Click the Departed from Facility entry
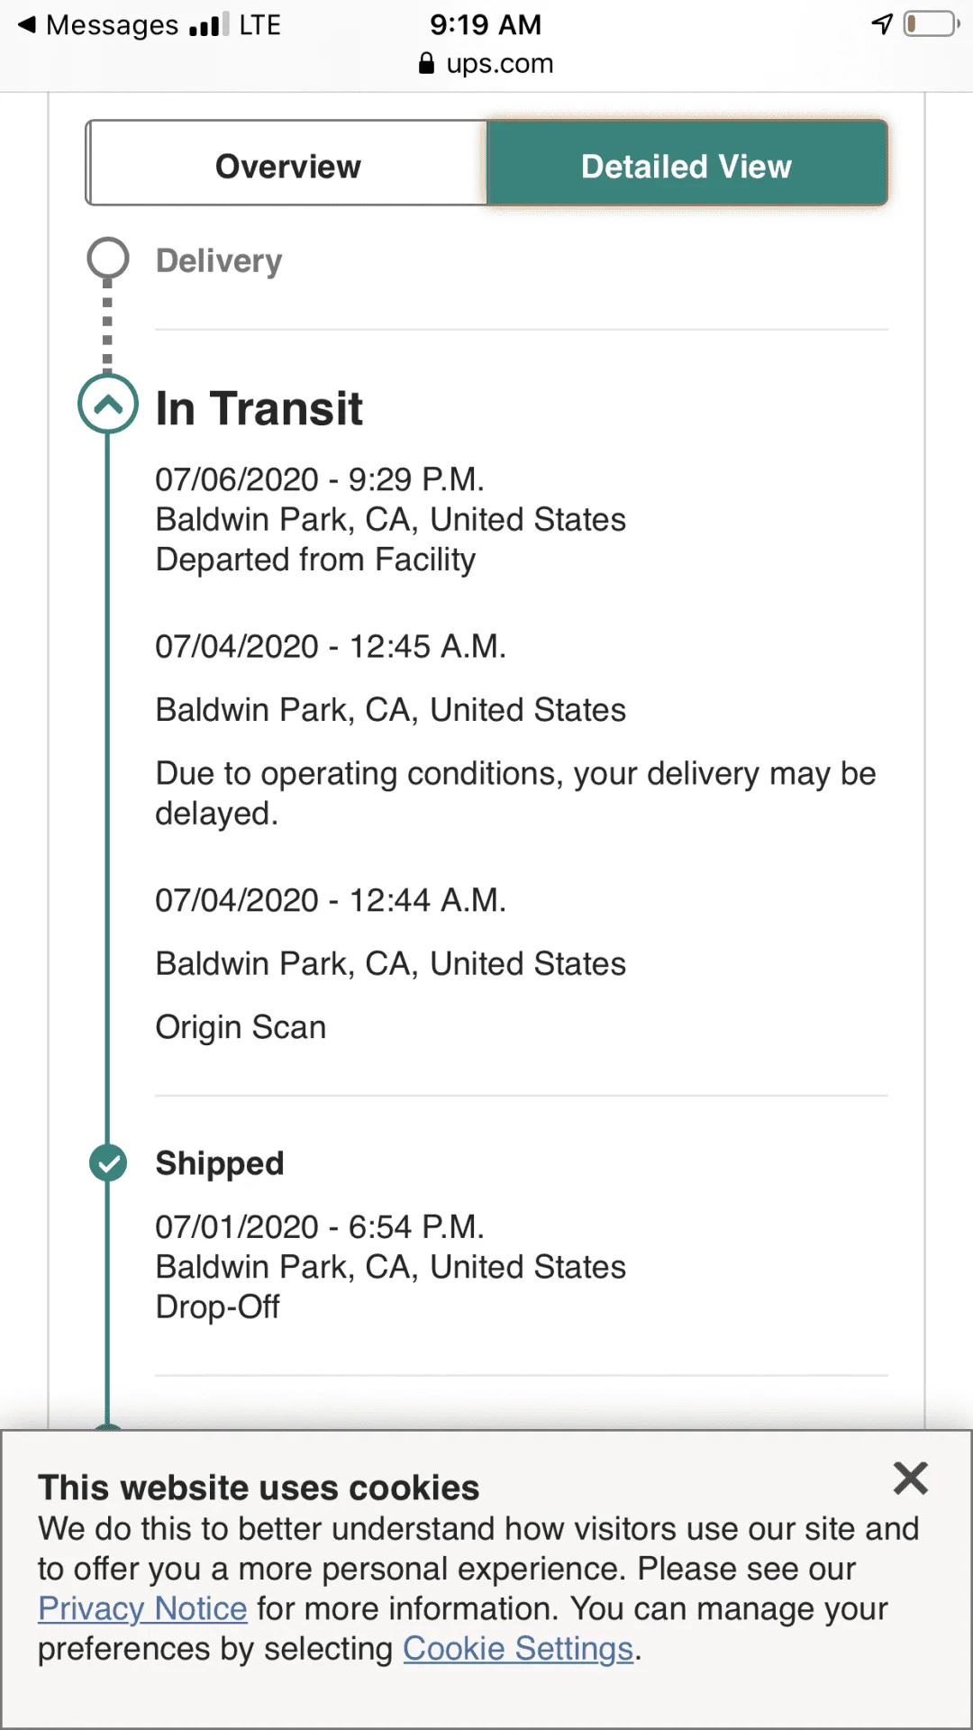The image size is (973, 1730). tap(315, 560)
